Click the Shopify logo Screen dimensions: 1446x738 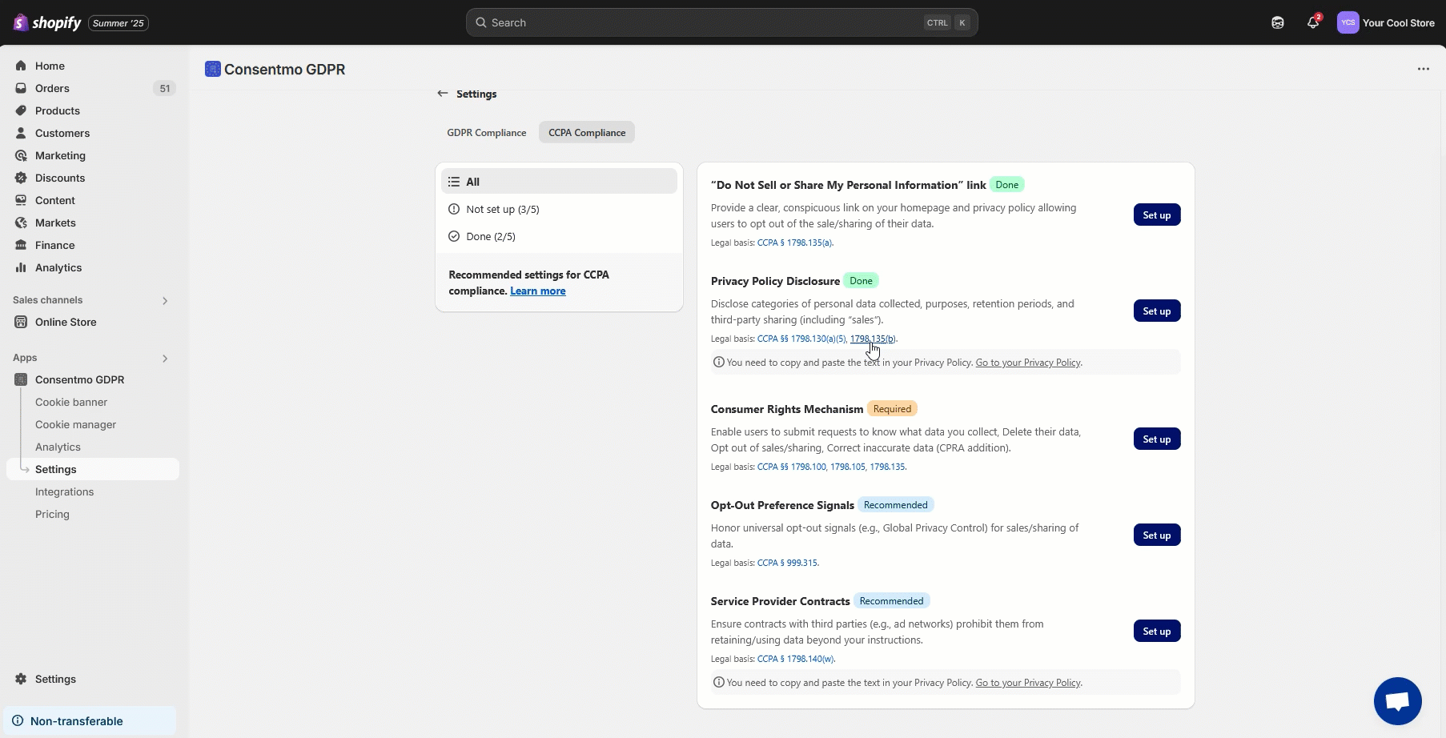coord(47,22)
